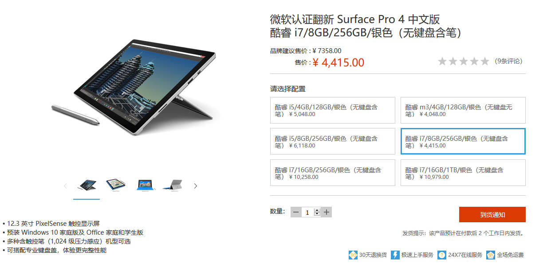Show previous thumbnails with left arrow
555x263 pixels.
(65, 186)
